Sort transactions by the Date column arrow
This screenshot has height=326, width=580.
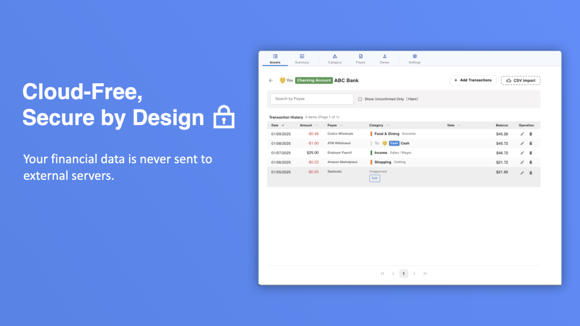pyautogui.click(x=283, y=125)
